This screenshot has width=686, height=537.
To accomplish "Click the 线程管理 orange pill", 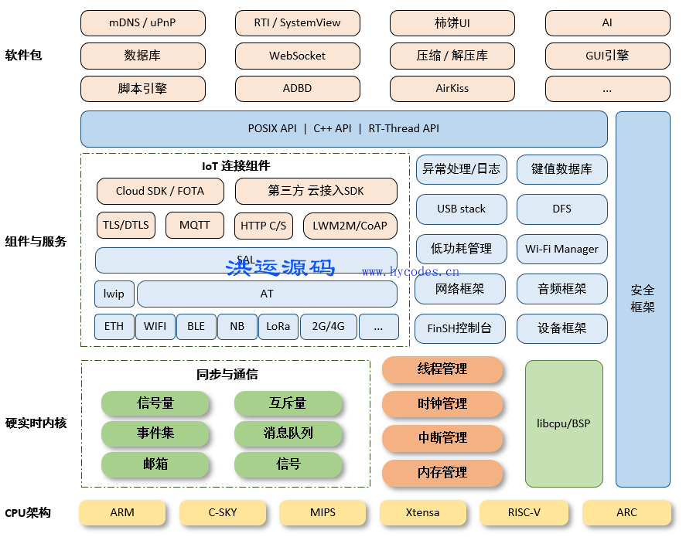I will pos(442,369).
